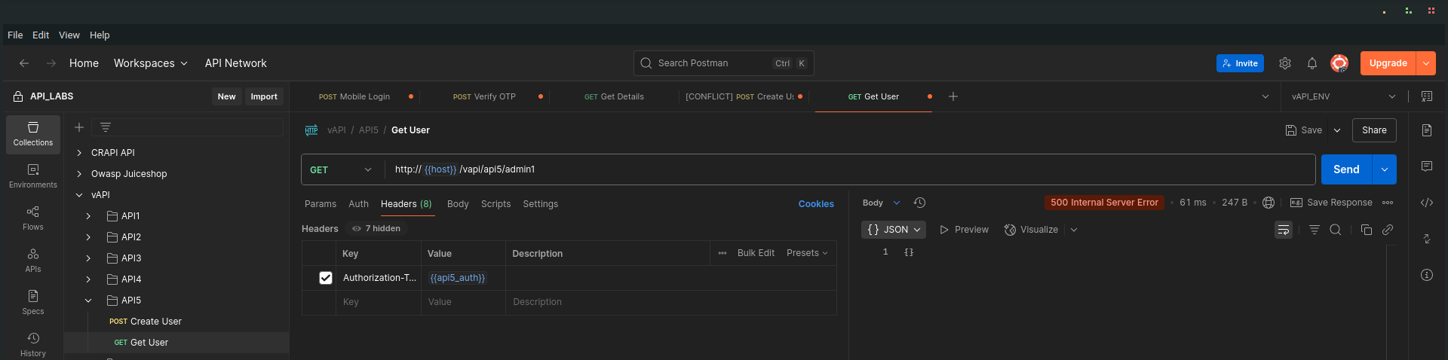Open the Edit menu

41,35
